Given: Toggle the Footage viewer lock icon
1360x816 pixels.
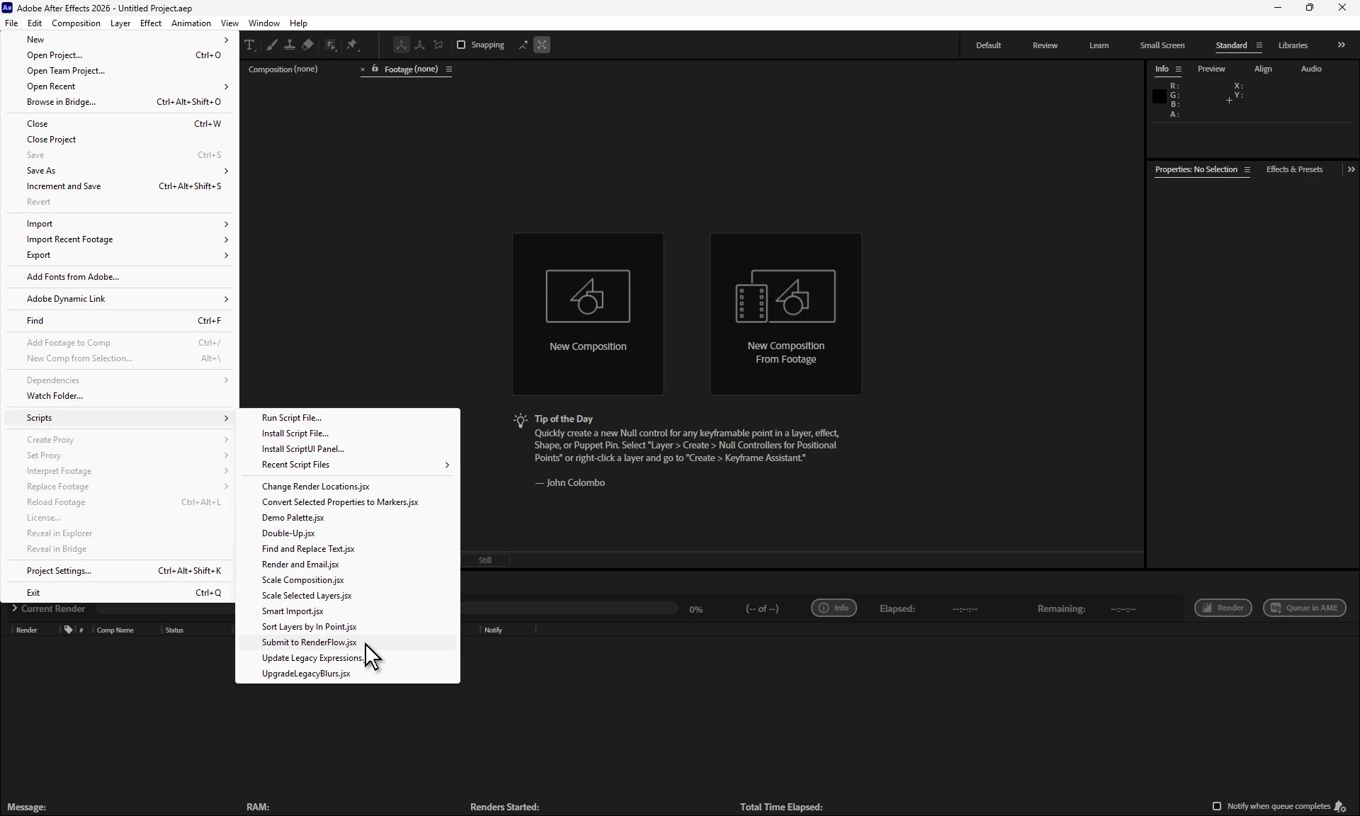Looking at the screenshot, I should click(375, 69).
